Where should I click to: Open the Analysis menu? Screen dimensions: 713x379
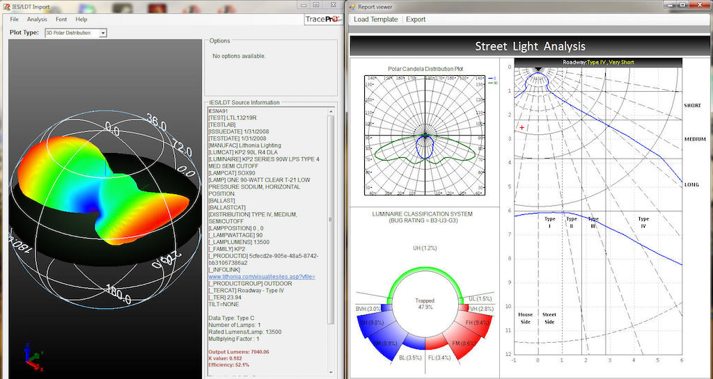(x=37, y=19)
